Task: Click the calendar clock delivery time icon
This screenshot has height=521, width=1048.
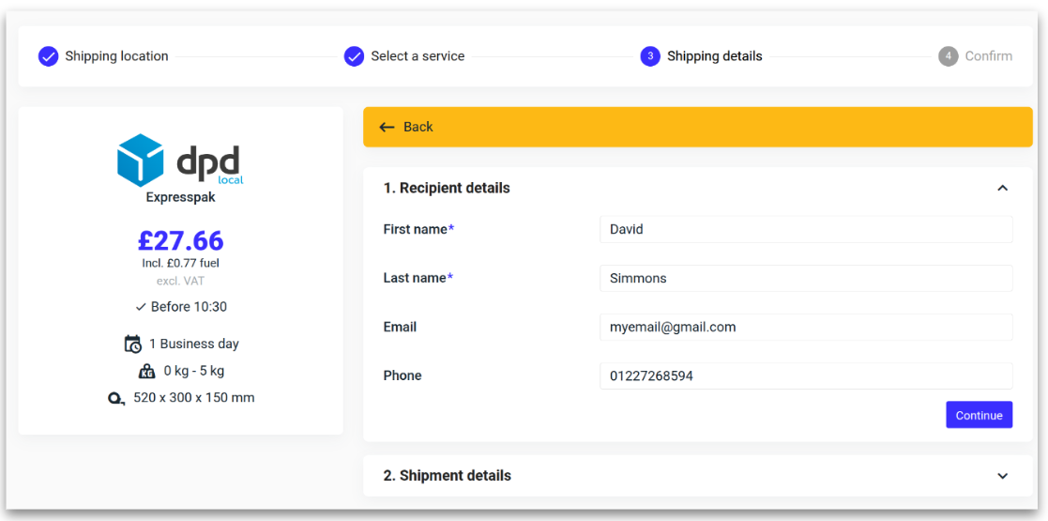Action: pos(133,344)
